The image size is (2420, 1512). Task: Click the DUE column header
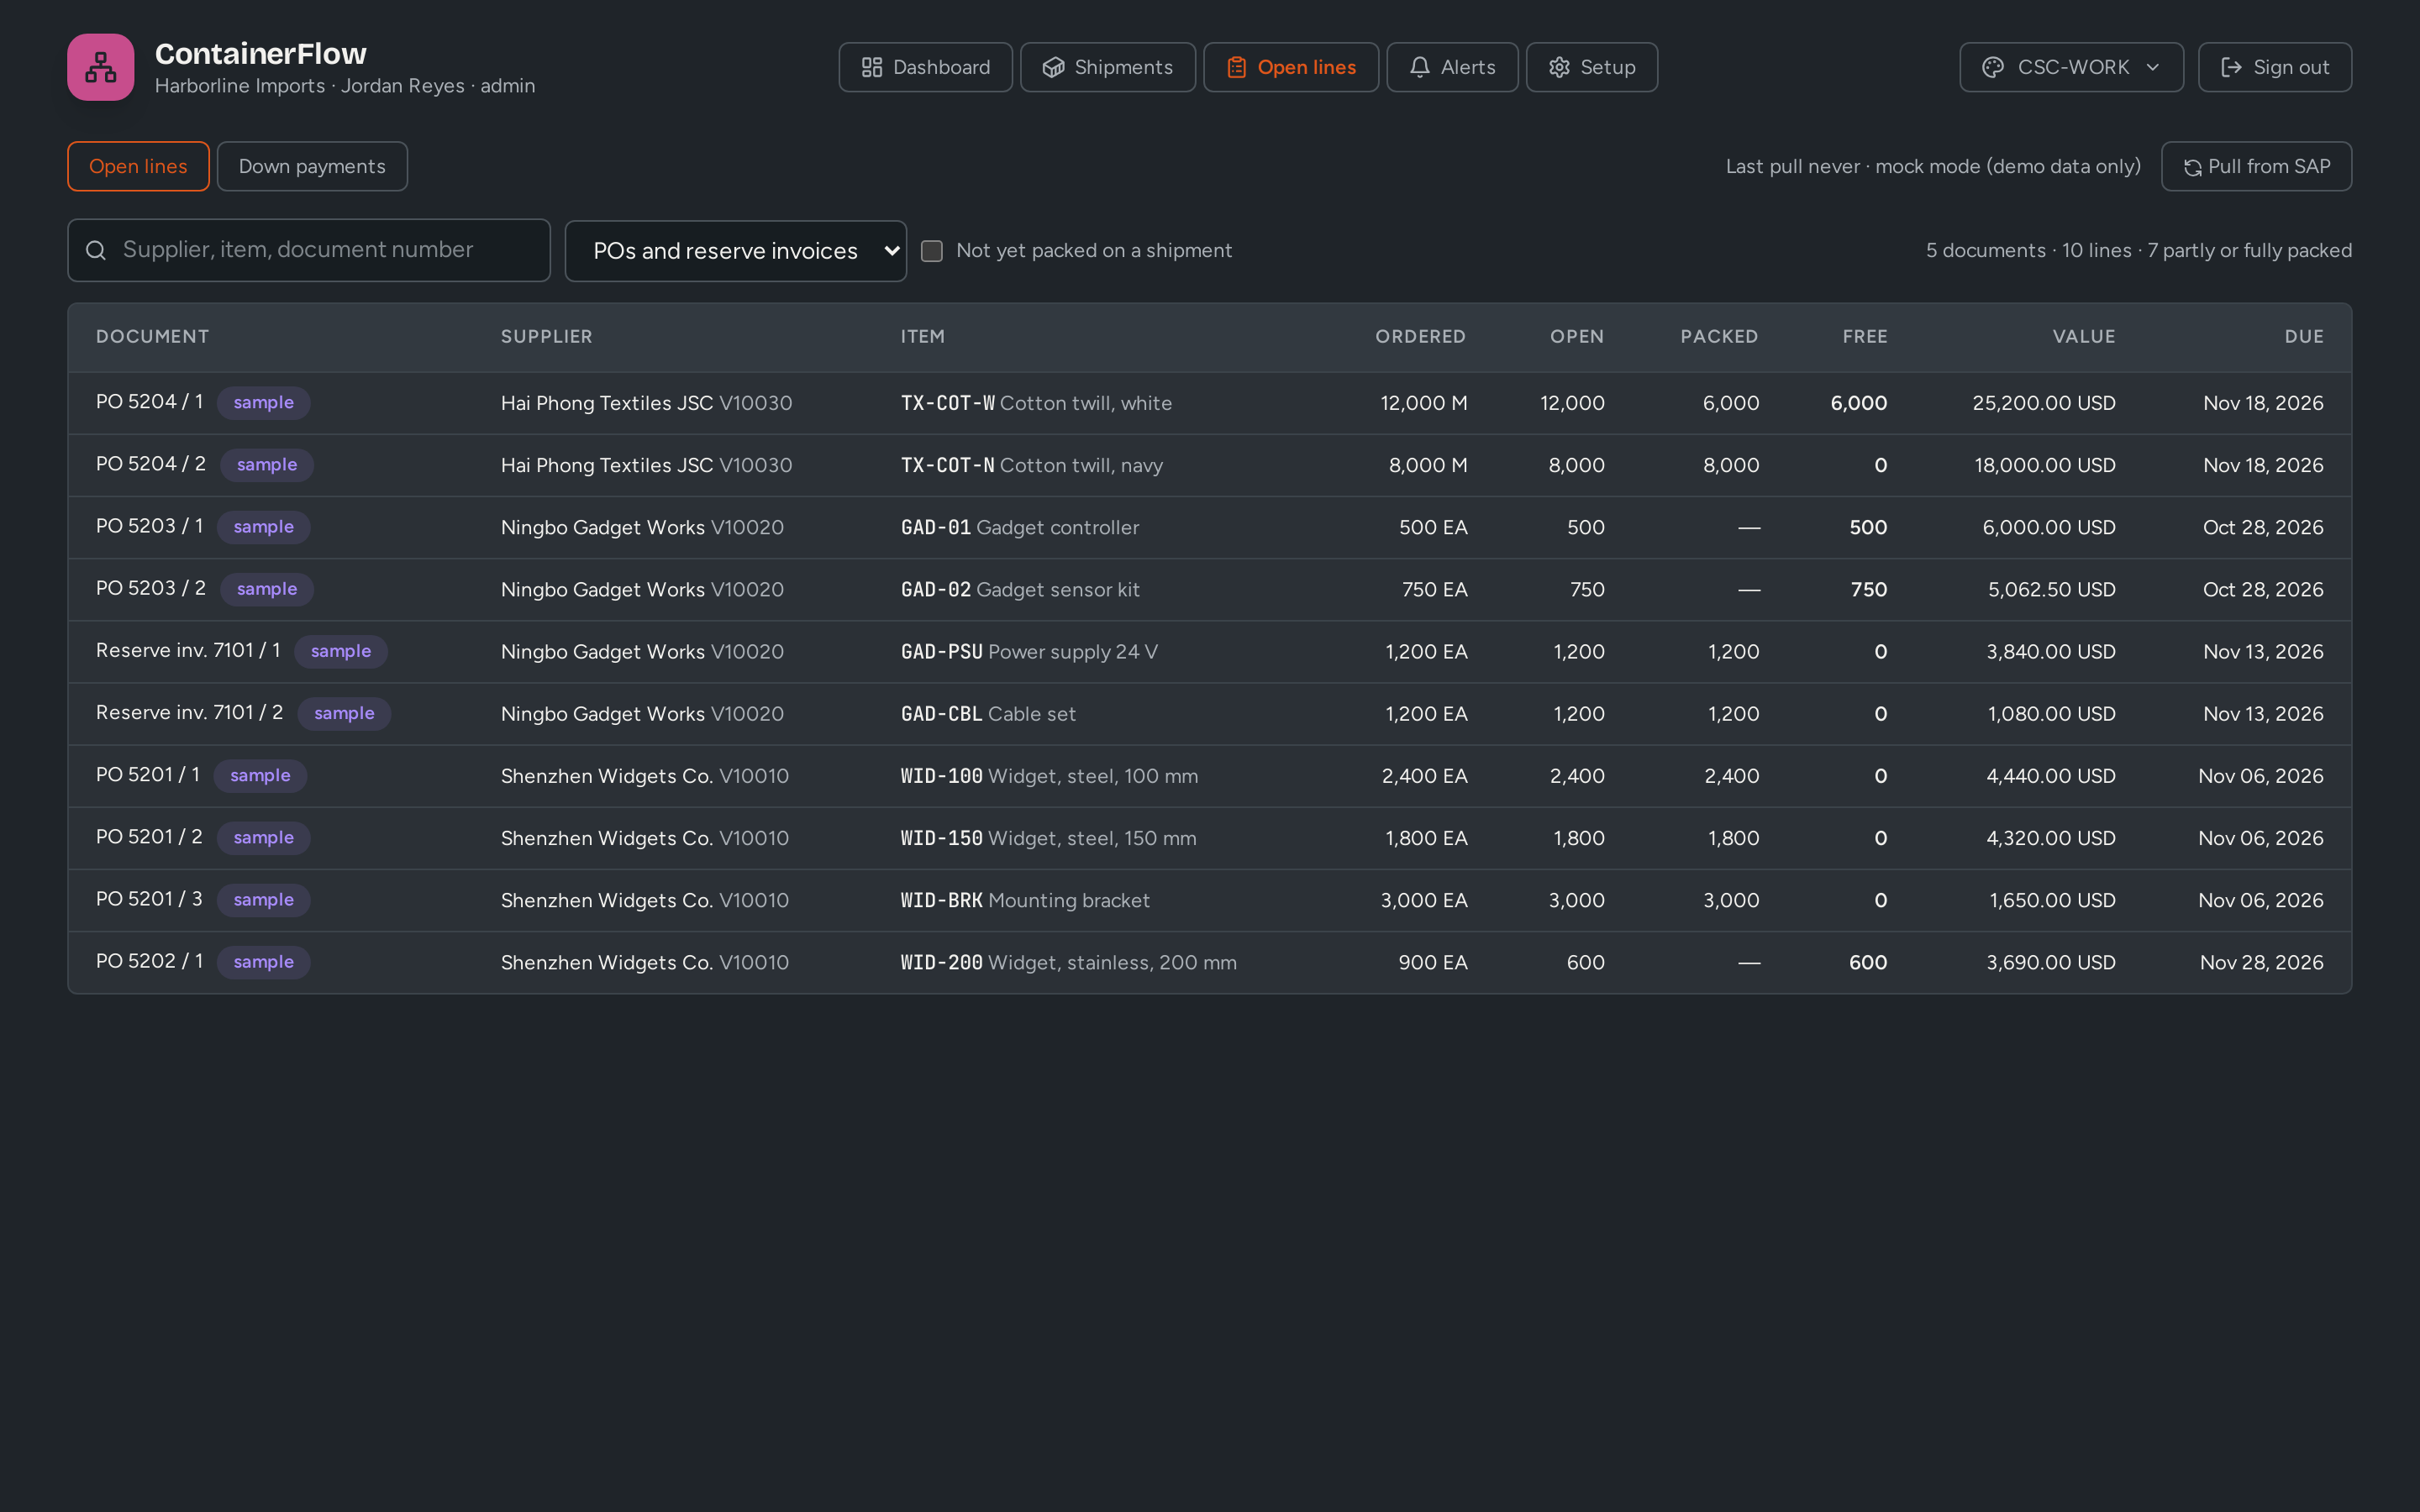pyautogui.click(x=2304, y=337)
